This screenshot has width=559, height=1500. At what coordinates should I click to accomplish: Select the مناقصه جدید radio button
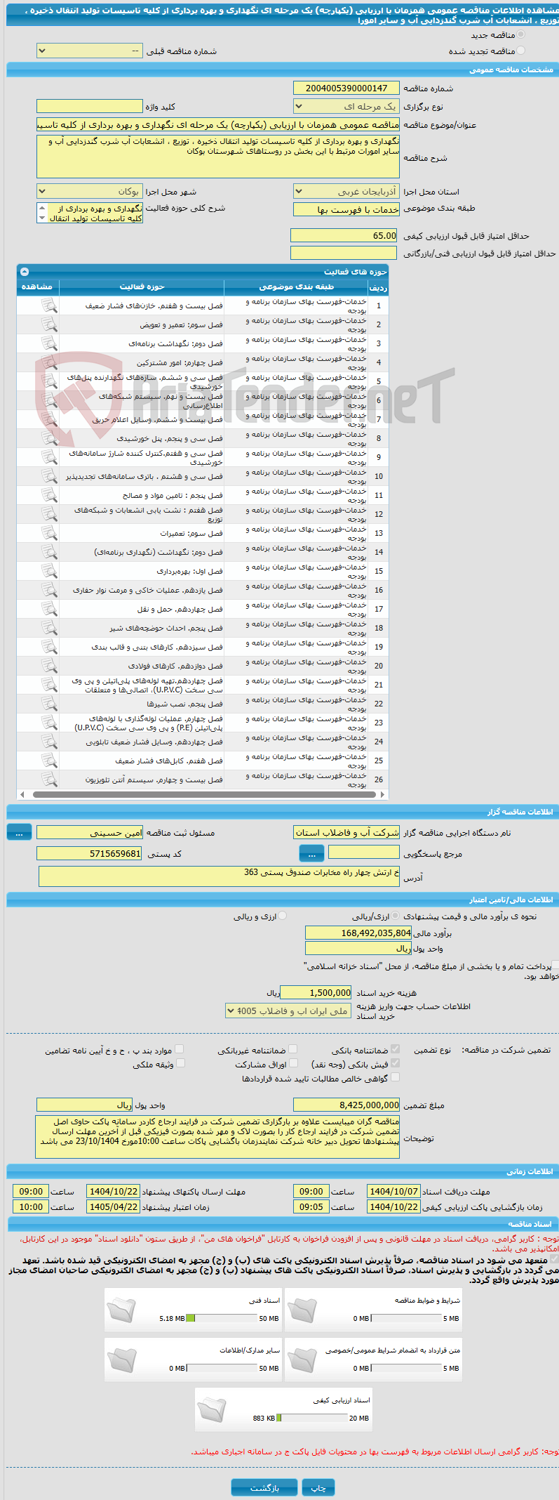(x=520, y=34)
